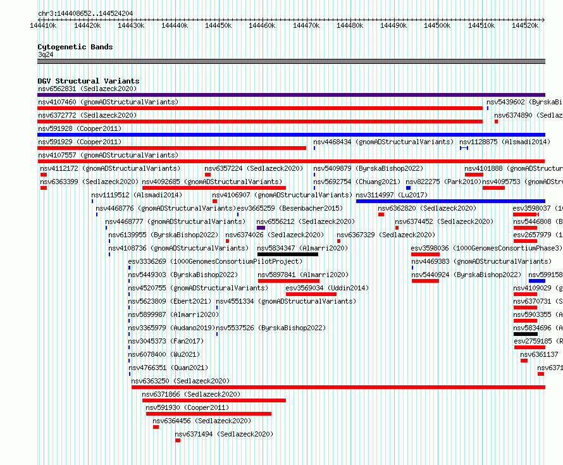
Task: Click the nsv4108736 gnomAD variant label
Action: click(x=178, y=248)
